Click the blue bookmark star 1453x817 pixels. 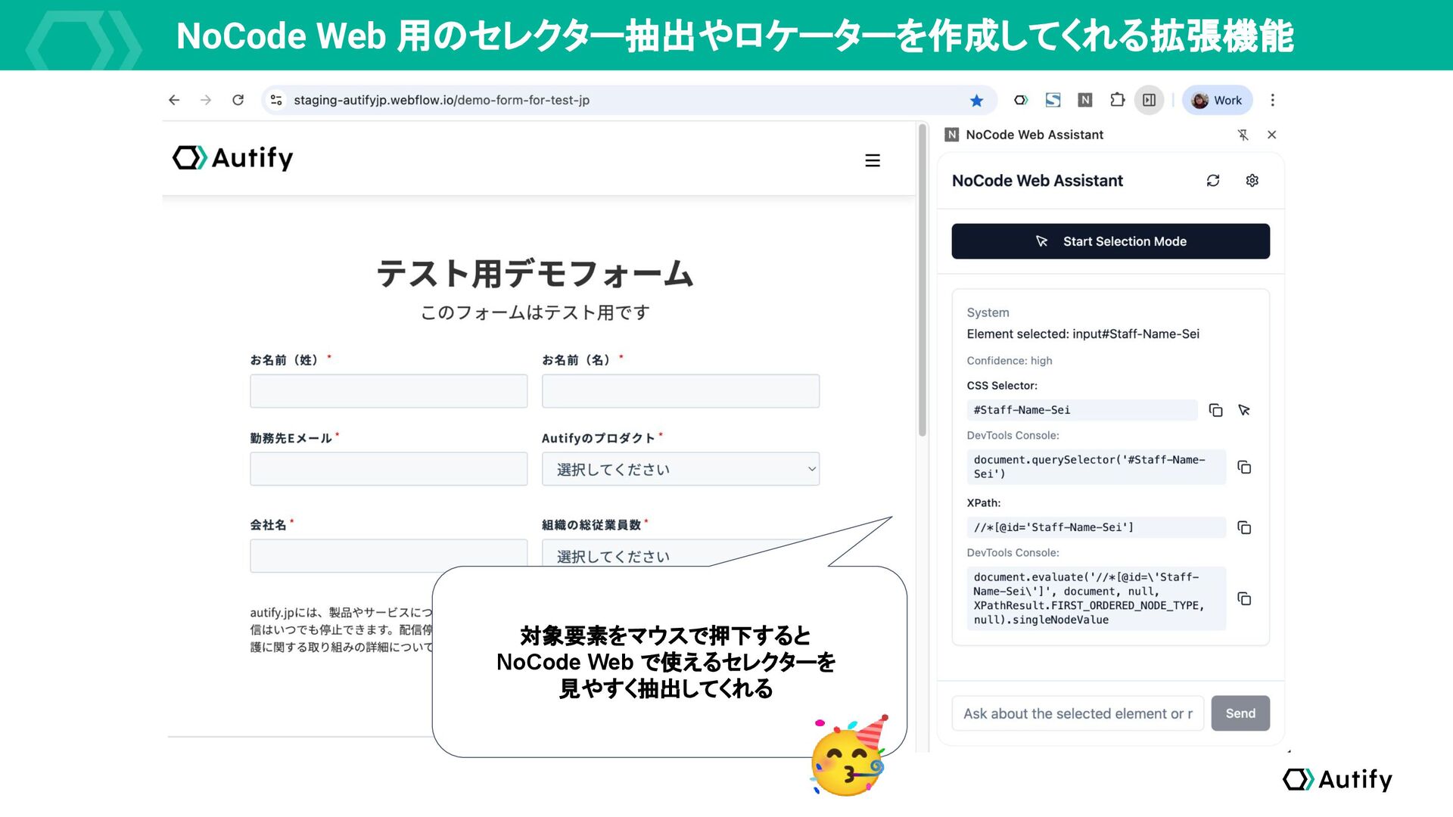976,100
